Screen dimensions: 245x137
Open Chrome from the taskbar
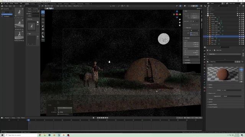coord(40,135)
